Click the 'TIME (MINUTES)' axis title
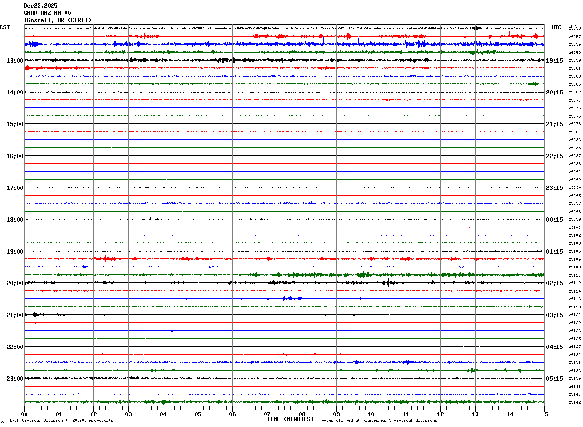 (290, 419)
